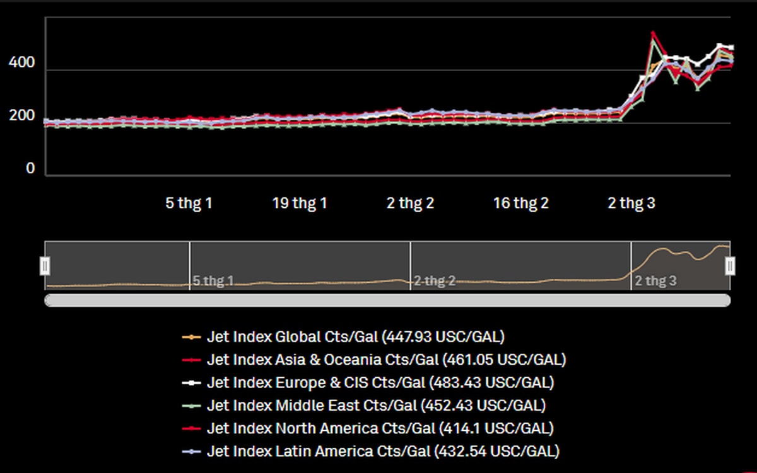Hide the Jet Index North America legend entry

point(380,428)
